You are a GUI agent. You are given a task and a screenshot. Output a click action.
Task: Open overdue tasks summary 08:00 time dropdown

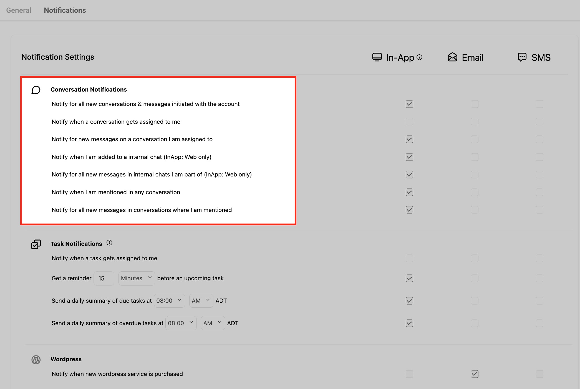click(x=181, y=323)
